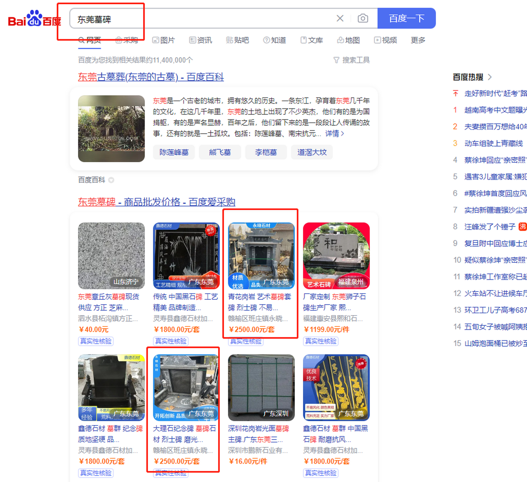Open 广东深圳 granite slab image
The width and height of the screenshot is (527, 482).
coord(261,387)
